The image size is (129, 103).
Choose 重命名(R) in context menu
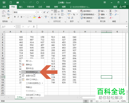click(33, 68)
